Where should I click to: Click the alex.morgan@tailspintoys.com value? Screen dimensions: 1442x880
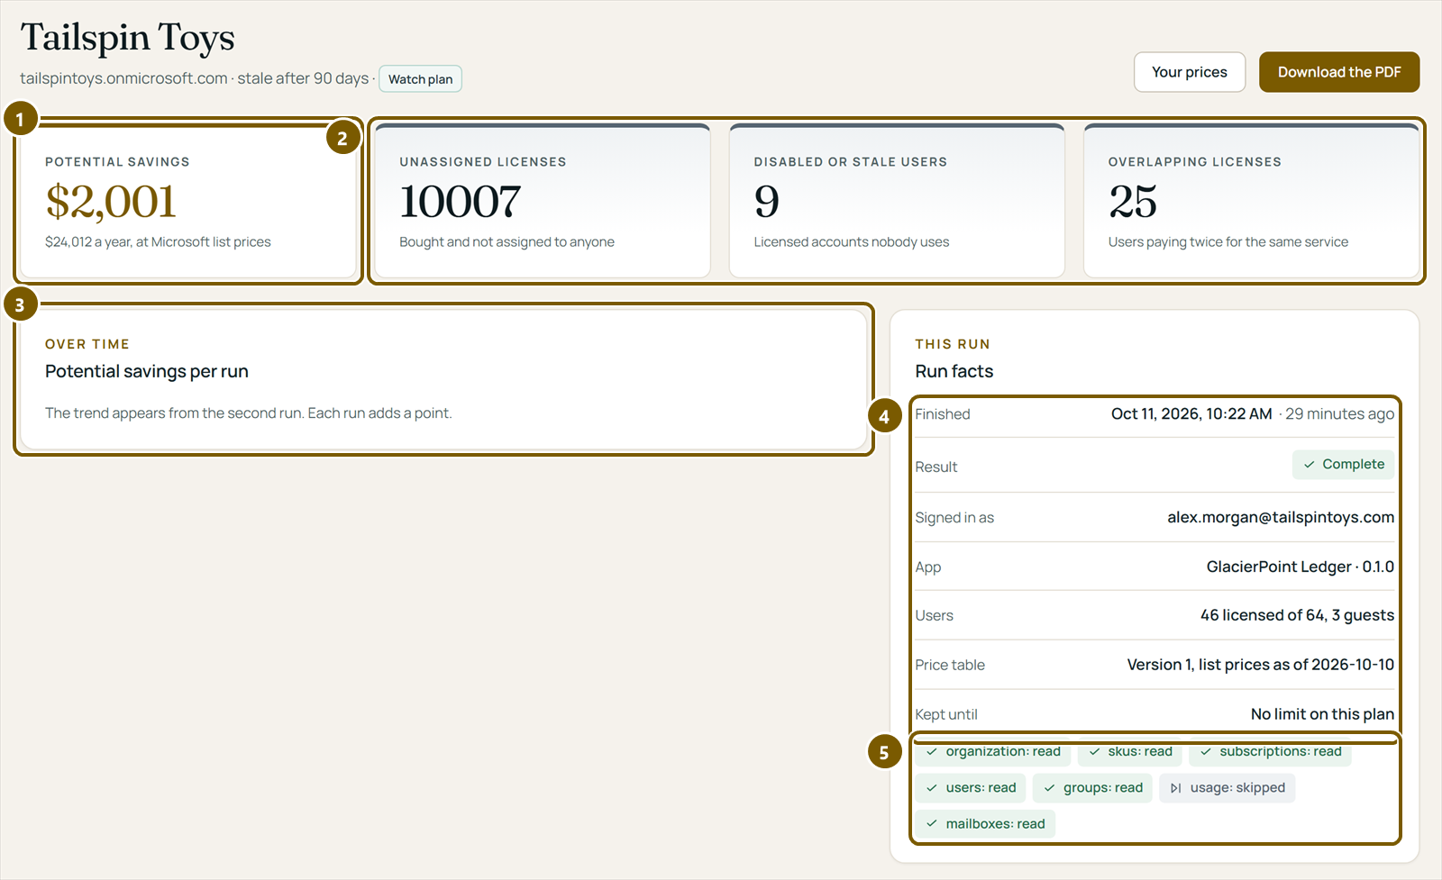tap(1281, 518)
